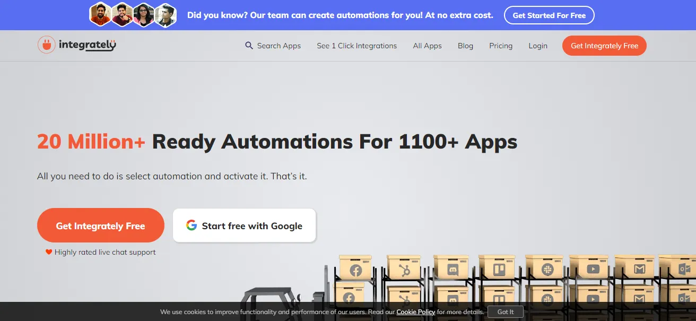Click Get Integrately Free in navigation bar
The height and width of the screenshot is (321, 696).
click(x=604, y=46)
